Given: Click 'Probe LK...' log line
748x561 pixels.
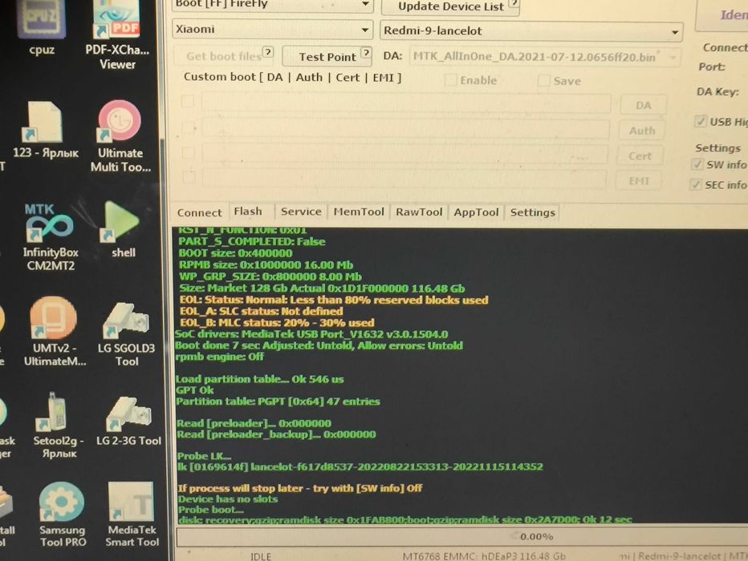Looking at the screenshot, I should click(204, 456).
